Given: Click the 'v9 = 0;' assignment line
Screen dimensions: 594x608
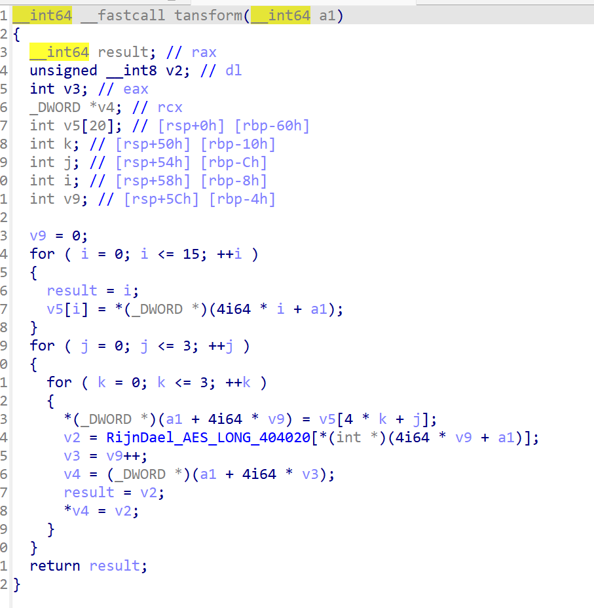Looking at the screenshot, I should click(58, 235).
